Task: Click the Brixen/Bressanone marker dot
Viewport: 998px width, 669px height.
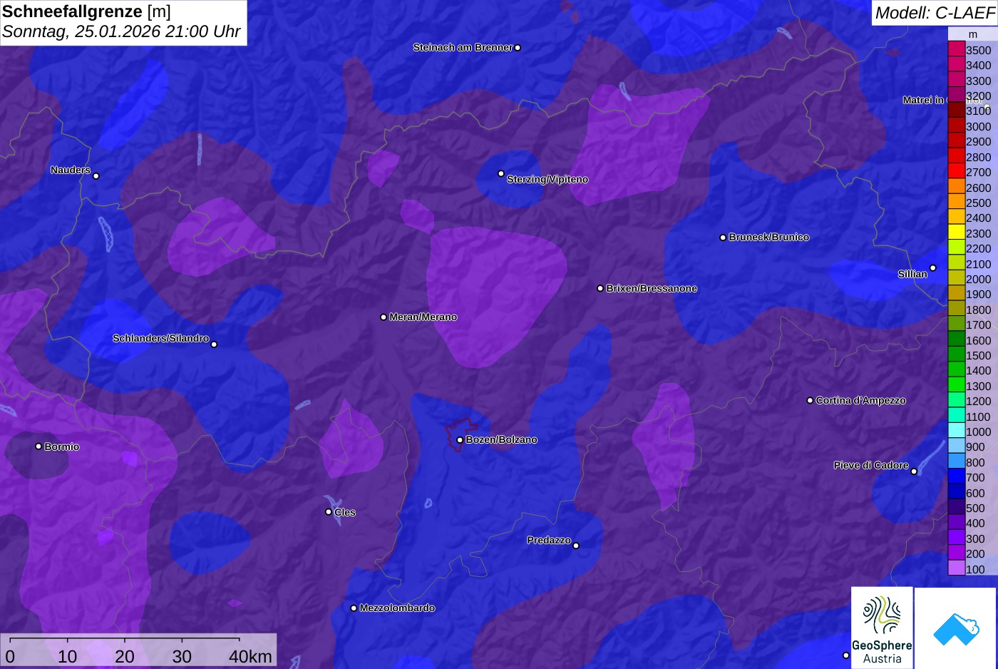Action: pos(600,288)
